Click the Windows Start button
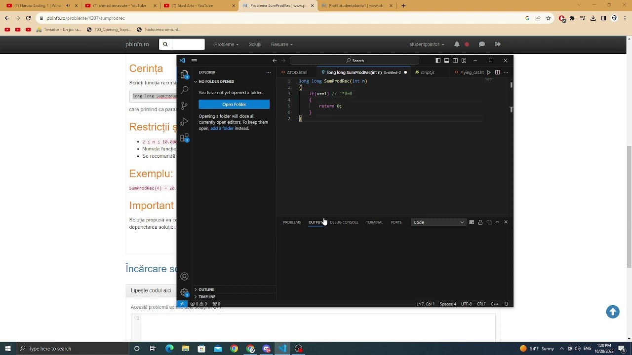This screenshot has width=632, height=355. (7, 349)
